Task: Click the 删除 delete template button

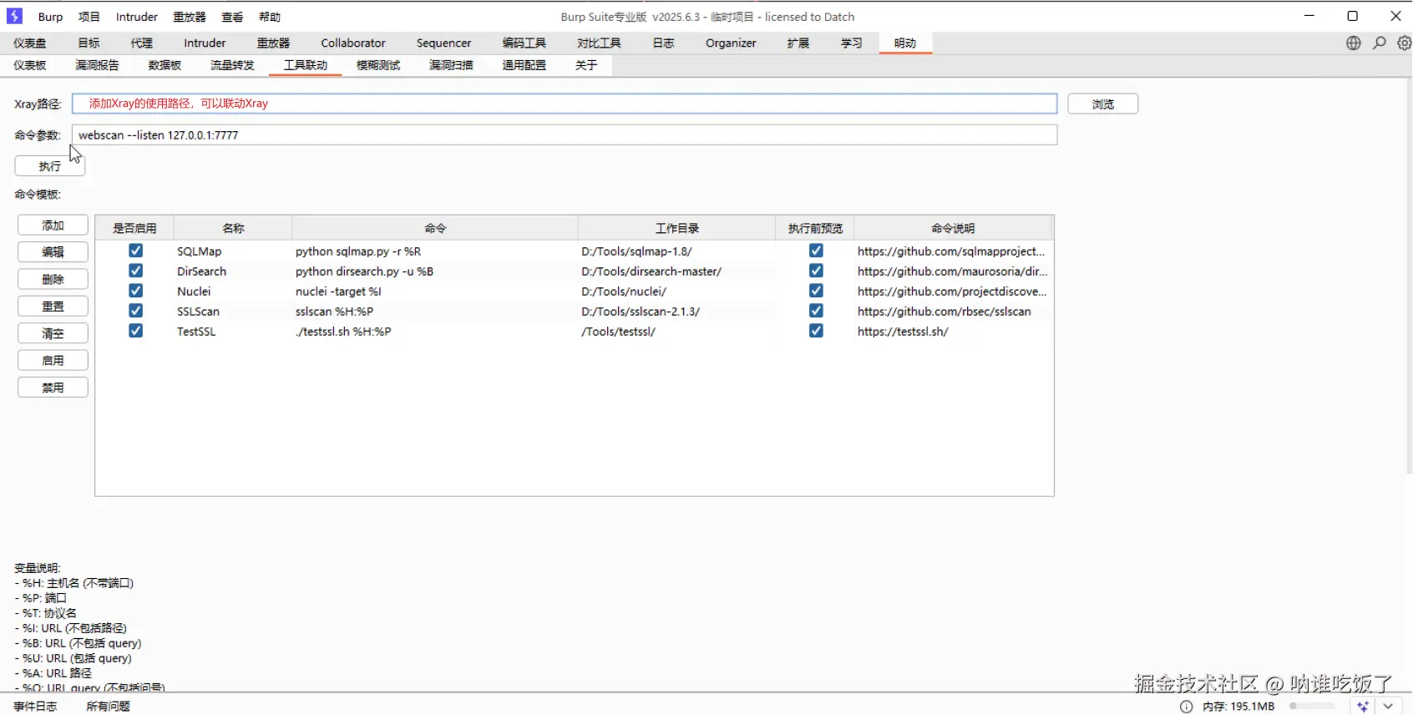Action: click(x=53, y=279)
